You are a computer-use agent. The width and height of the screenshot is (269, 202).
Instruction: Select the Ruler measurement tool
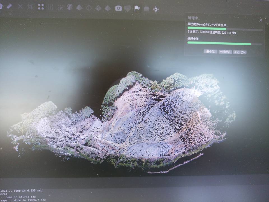(x=10, y=6)
